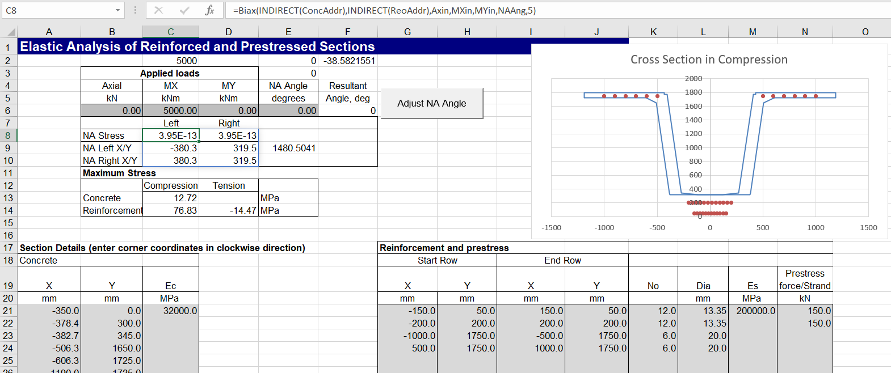Click the Enter checkmark icon in formula bar
The image size is (891, 373).
pos(184,10)
